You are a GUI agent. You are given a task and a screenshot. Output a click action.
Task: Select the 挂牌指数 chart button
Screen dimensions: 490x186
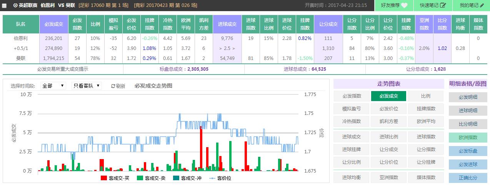click(x=426, y=109)
